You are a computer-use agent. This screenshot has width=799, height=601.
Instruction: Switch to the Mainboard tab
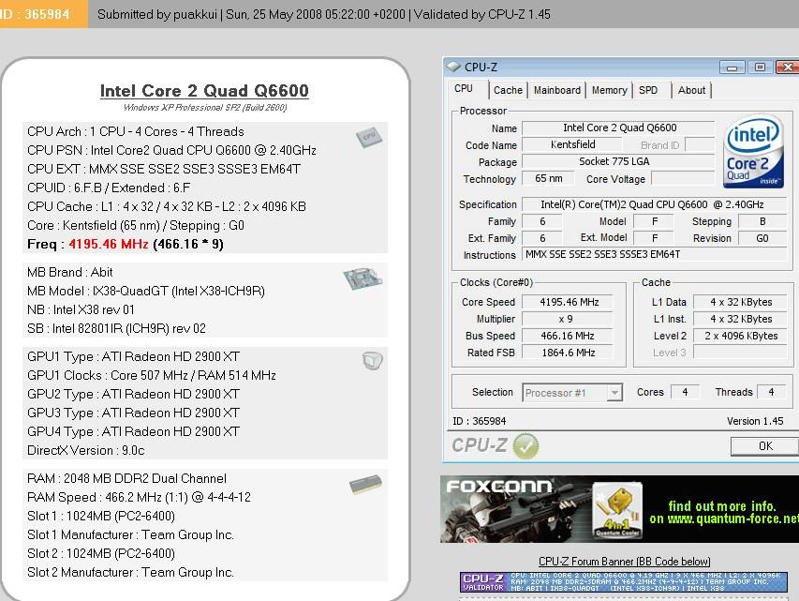[557, 90]
